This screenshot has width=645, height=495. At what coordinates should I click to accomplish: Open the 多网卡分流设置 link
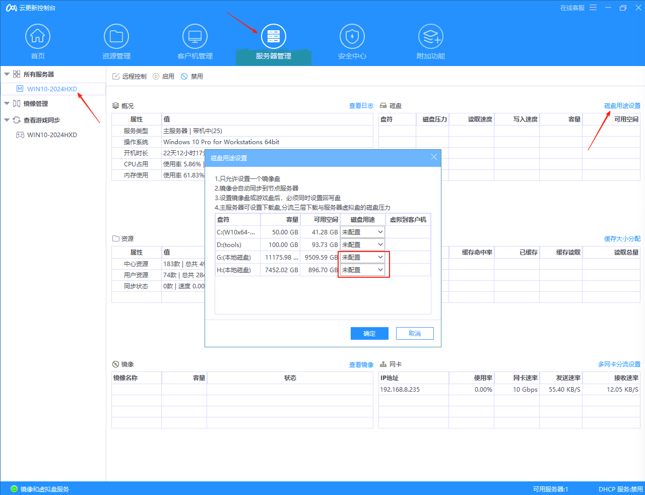point(619,364)
